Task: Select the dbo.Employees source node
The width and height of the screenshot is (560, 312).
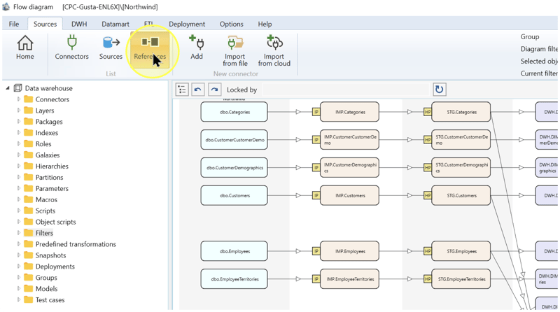Action: (x=234, y=251)
